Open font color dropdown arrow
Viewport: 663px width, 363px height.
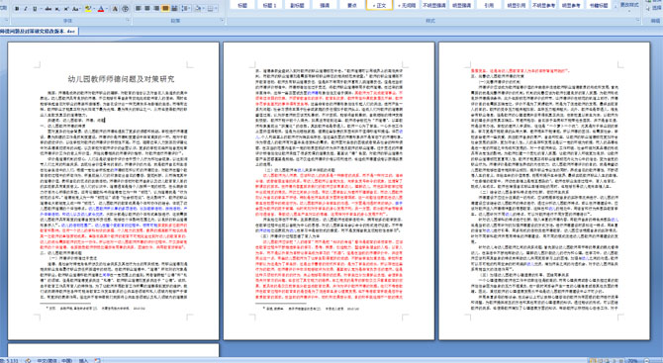[107, 9]
